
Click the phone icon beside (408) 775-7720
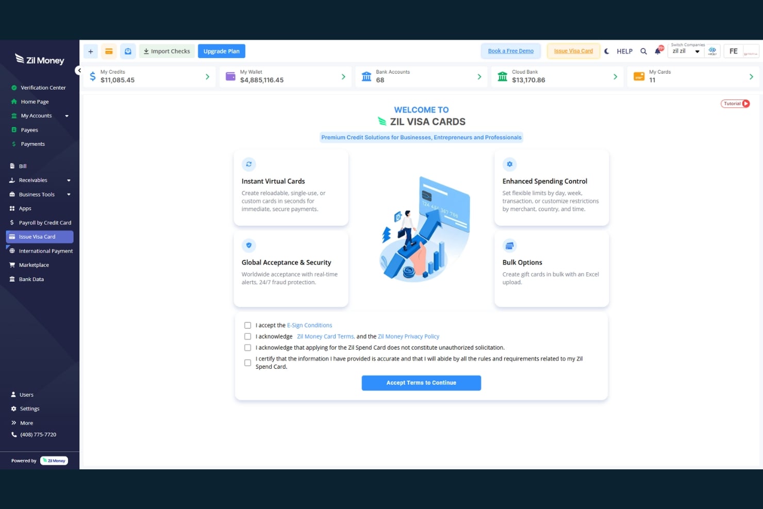14,435
